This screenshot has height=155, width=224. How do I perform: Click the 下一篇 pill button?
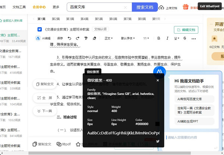pos(45,111)
